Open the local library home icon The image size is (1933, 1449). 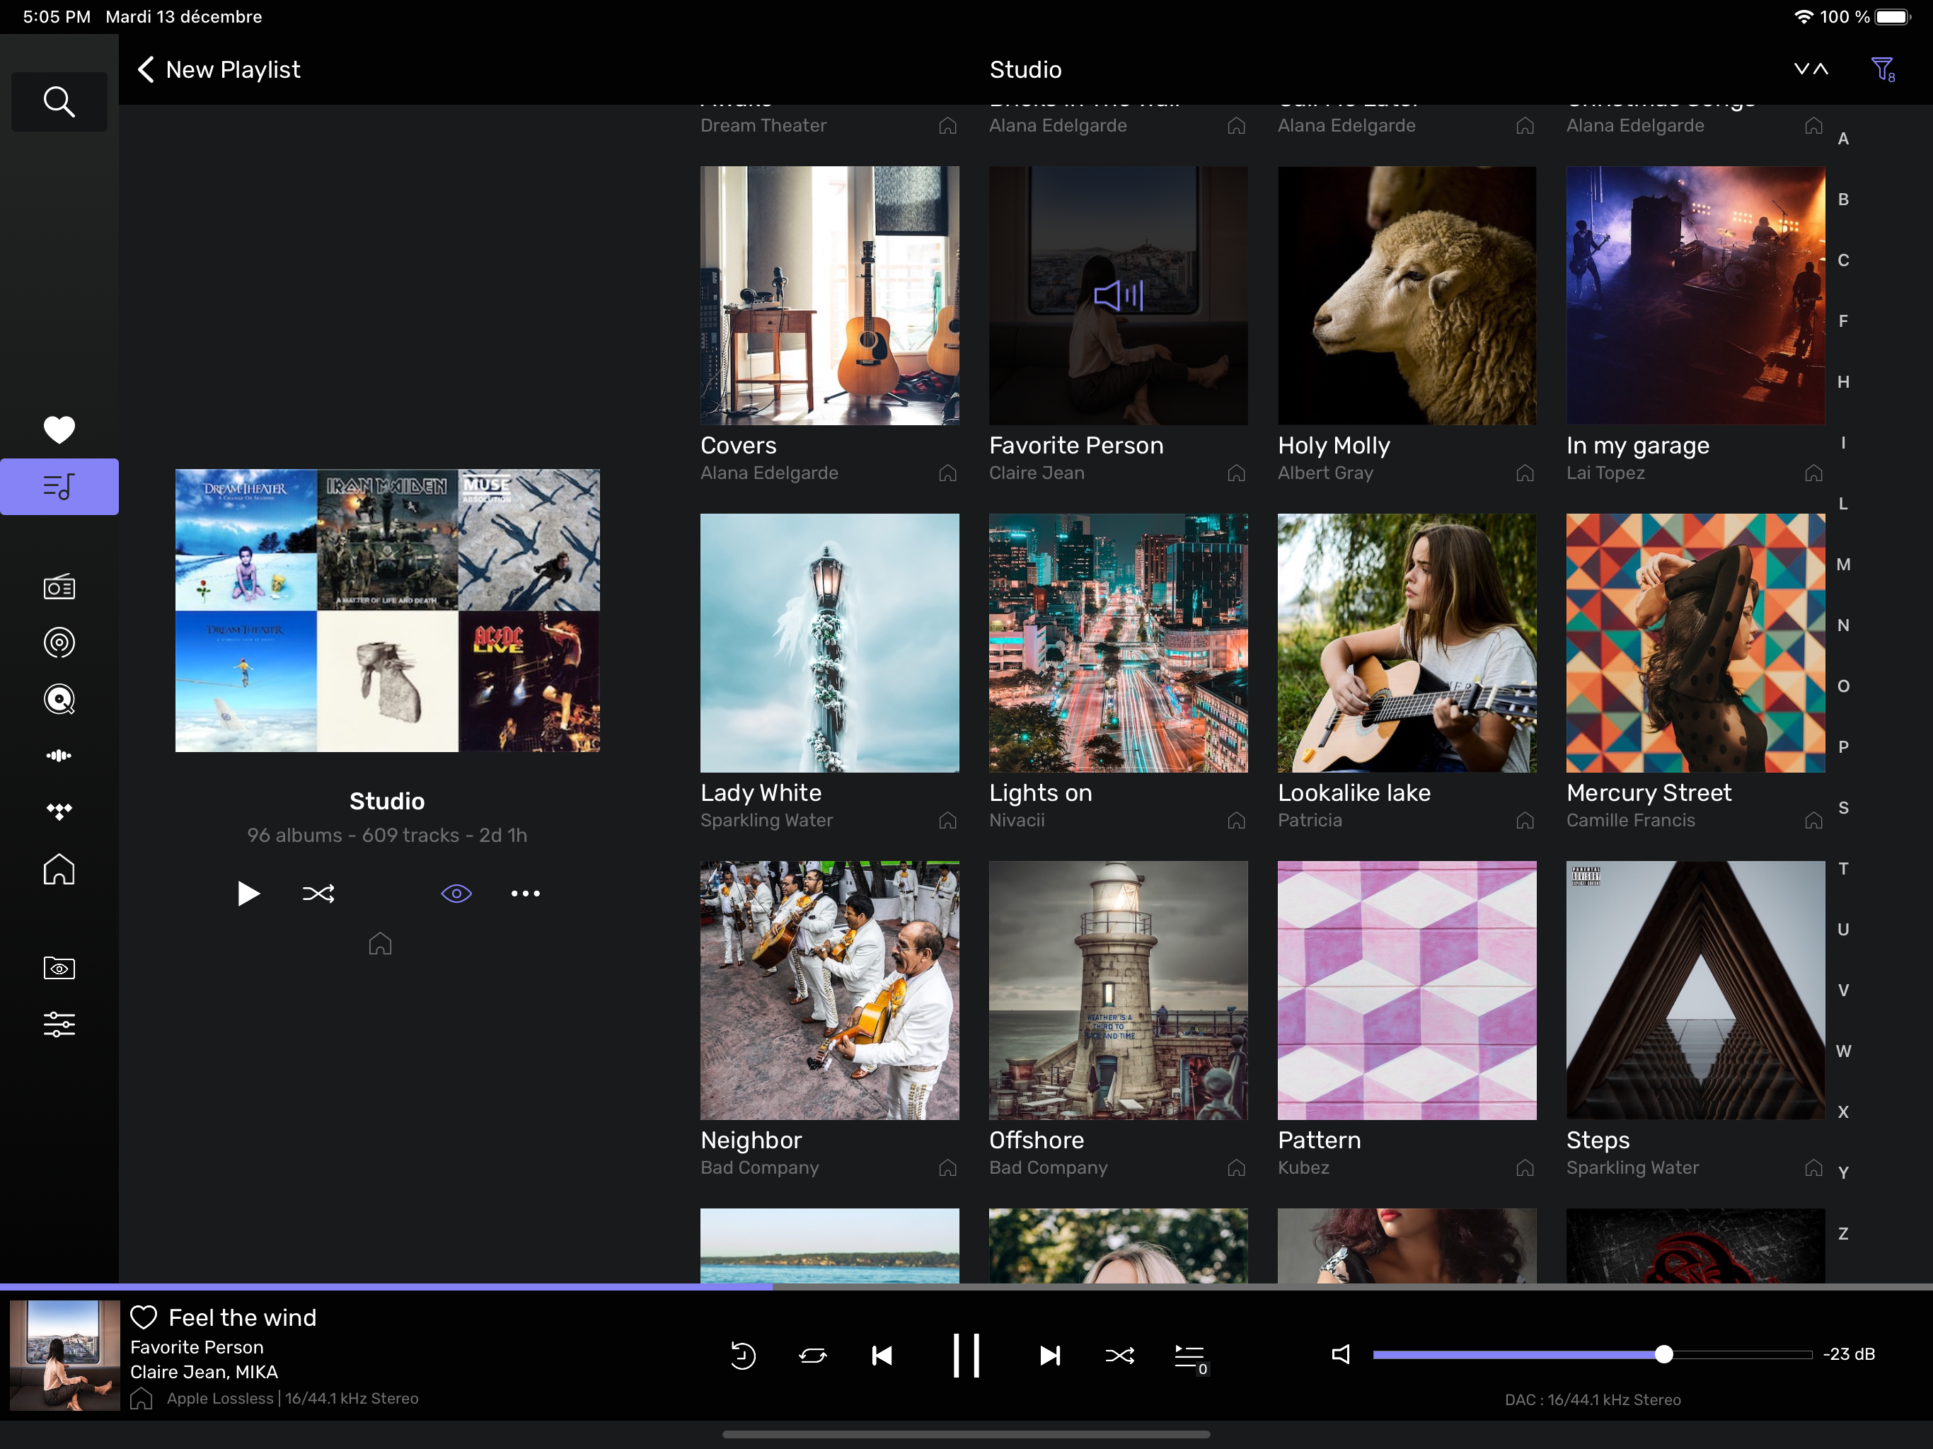(x=59, y=869)
